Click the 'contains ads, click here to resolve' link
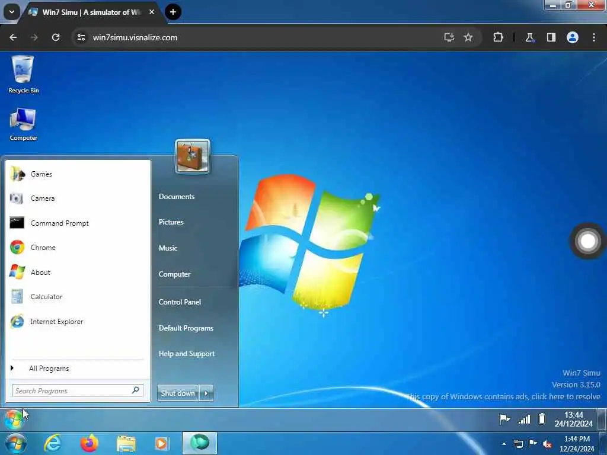The height and width of the screenshot is (455, 607). (504, 396)
